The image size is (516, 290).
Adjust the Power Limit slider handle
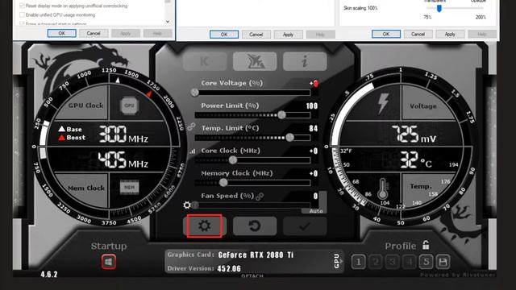coord(281,114)
